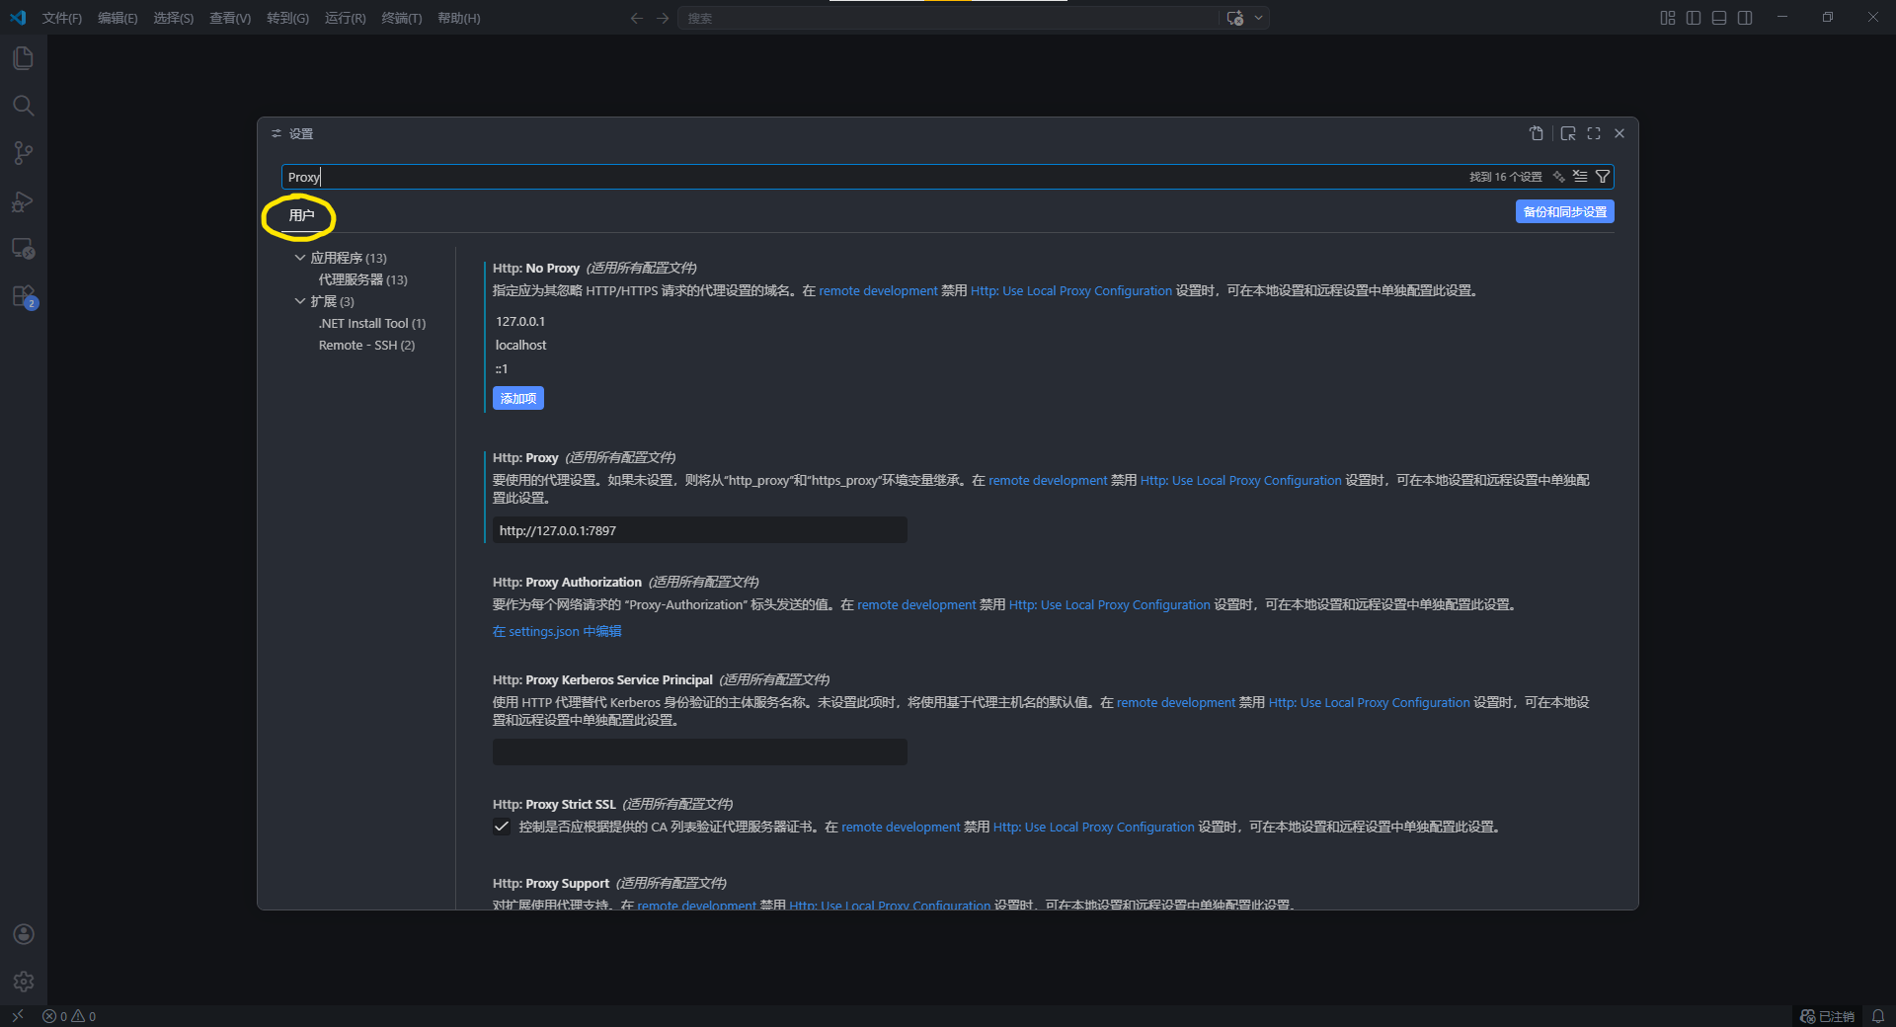This screenshot has height=1027, width=1896.
Task: Collapse the 扩展 tree group
Action: coord(300,301)
